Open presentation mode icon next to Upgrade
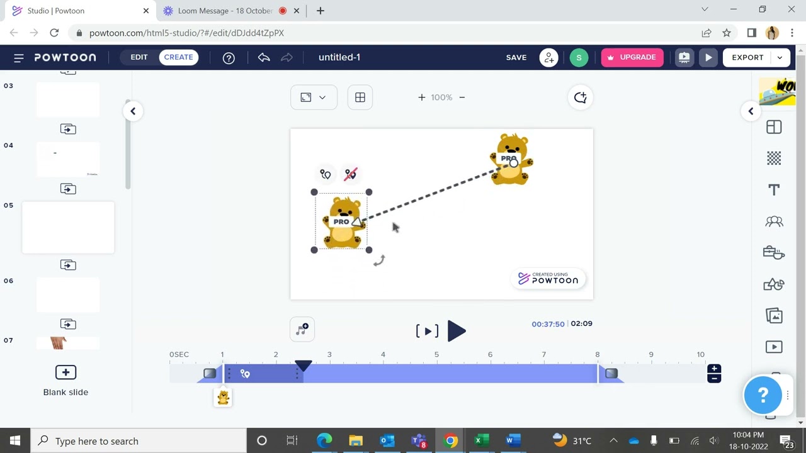 click(684, 57)
